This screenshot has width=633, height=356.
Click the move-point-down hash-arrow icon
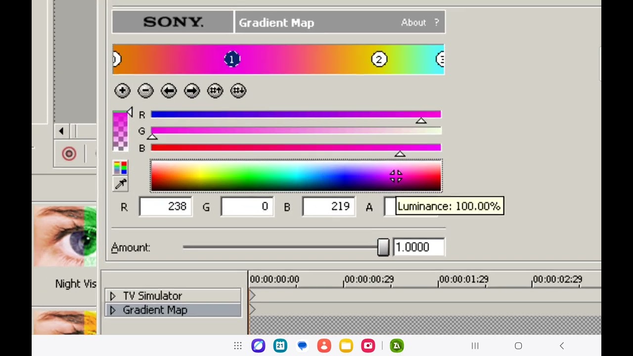point(238,90)
